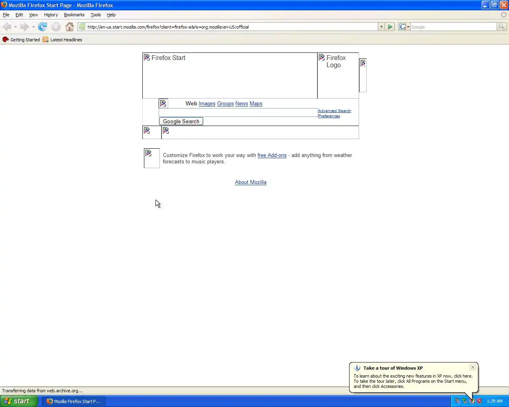Click the search magnifier button

pos(502,27)
